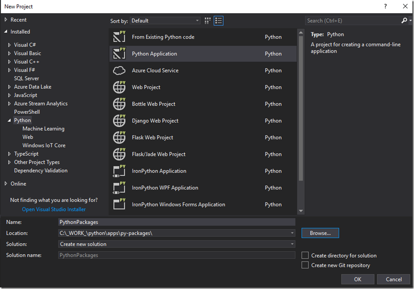414x289 pixels.
Task: Check Create new Git repository
Action: 305,265
